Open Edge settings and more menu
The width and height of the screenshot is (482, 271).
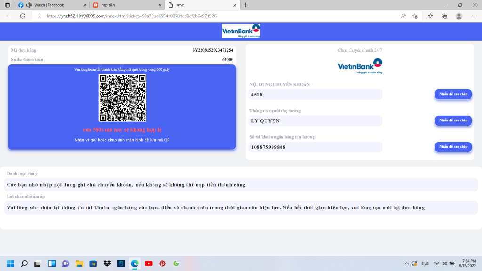(473, 16)
